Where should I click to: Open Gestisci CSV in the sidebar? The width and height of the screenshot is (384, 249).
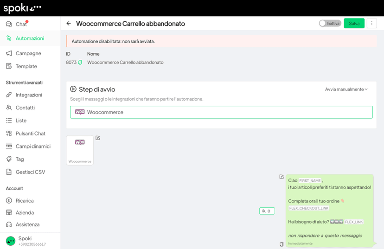pyautogui.click(x=30, y=172)
